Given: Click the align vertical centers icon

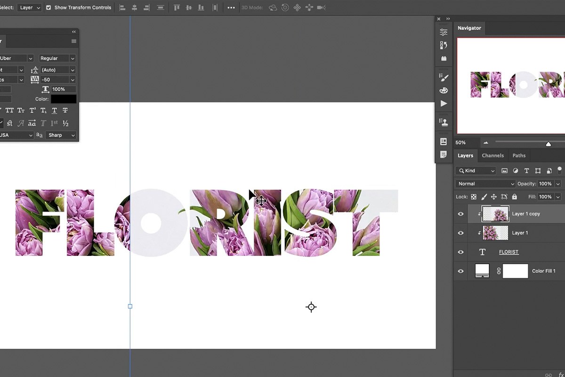Looking at the screenshot, I should pyautogui.click(x=189, y=8).
